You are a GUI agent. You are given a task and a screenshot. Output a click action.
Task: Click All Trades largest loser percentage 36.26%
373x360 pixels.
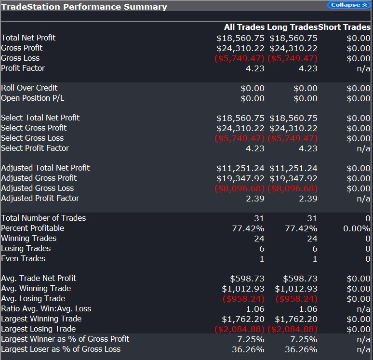[x=248, y=349]
